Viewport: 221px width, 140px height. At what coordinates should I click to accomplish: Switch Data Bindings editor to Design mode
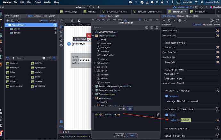122,109
